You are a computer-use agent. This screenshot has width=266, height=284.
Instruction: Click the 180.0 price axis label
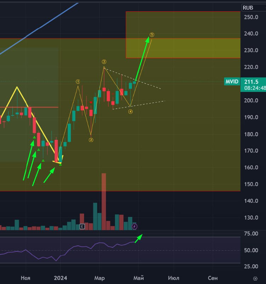point(251,134)
